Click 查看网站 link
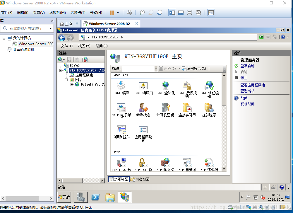 247,91
